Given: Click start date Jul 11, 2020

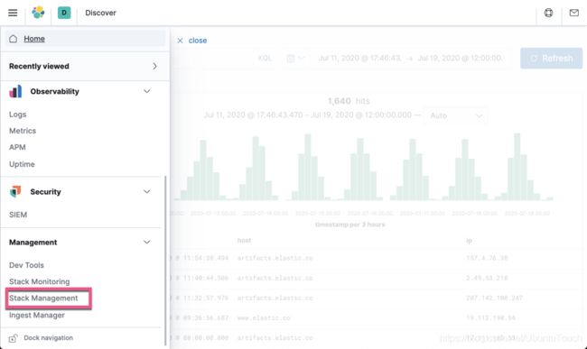Looking at the screenshot, I should click(x=359, y=59).
